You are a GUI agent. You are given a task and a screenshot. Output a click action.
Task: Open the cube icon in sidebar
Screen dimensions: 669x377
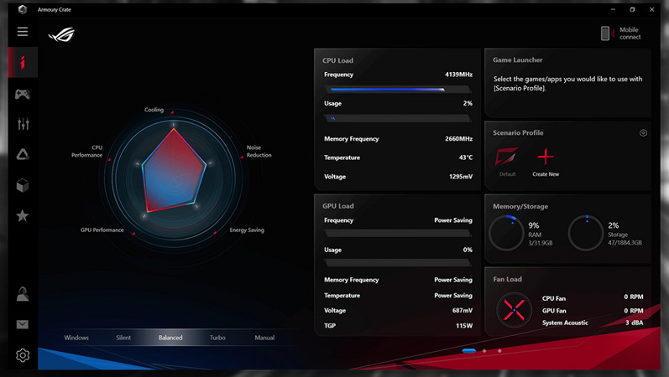23,185
